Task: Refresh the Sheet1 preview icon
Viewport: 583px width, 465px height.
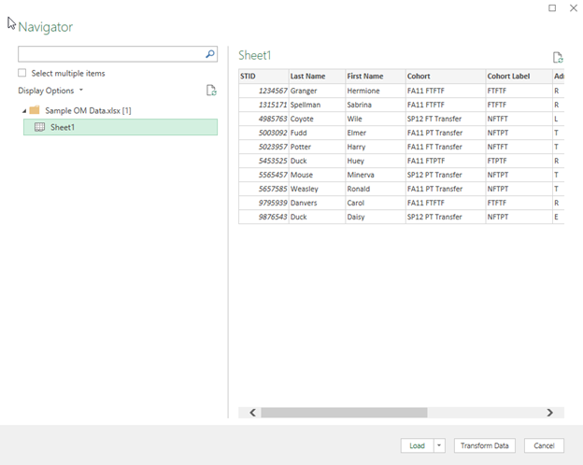Action: tap(558, 58)
